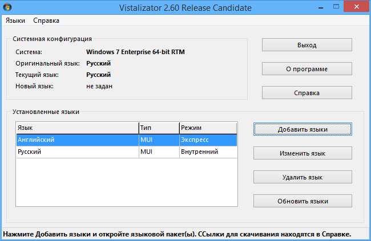The height and width of the screenshot is (241, 371).
Task: Click the empty area of the language list
Action: (126, 182)
